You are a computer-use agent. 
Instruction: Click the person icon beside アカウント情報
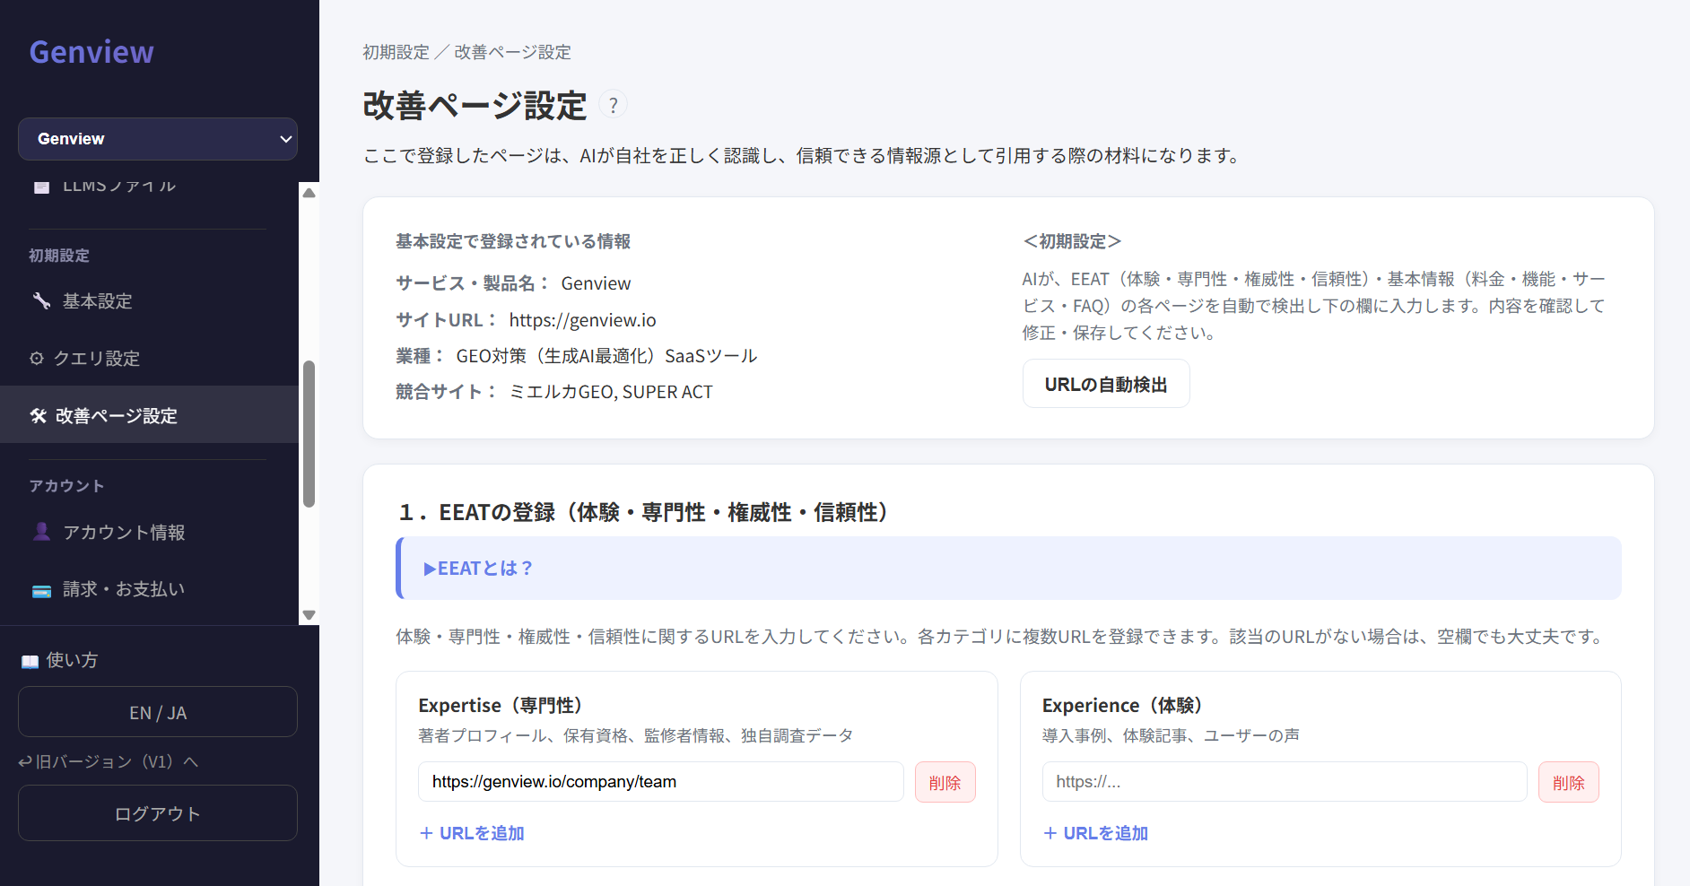(41, 532)
